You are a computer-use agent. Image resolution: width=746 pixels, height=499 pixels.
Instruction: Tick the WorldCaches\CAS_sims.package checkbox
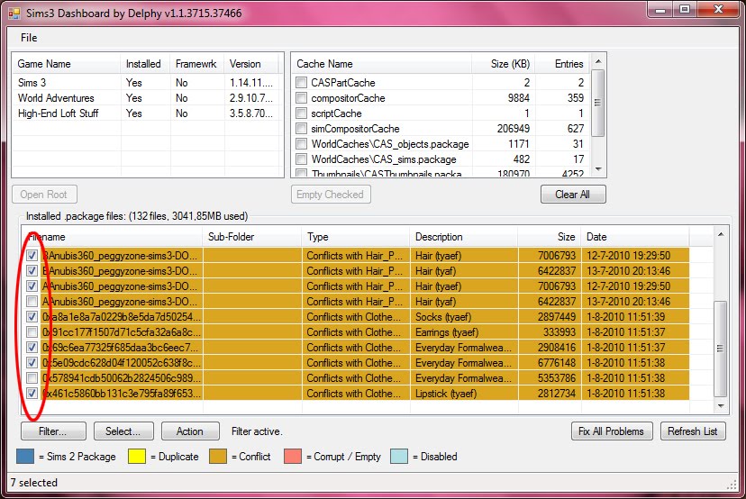pyautogui.click(x=301, y=159)
